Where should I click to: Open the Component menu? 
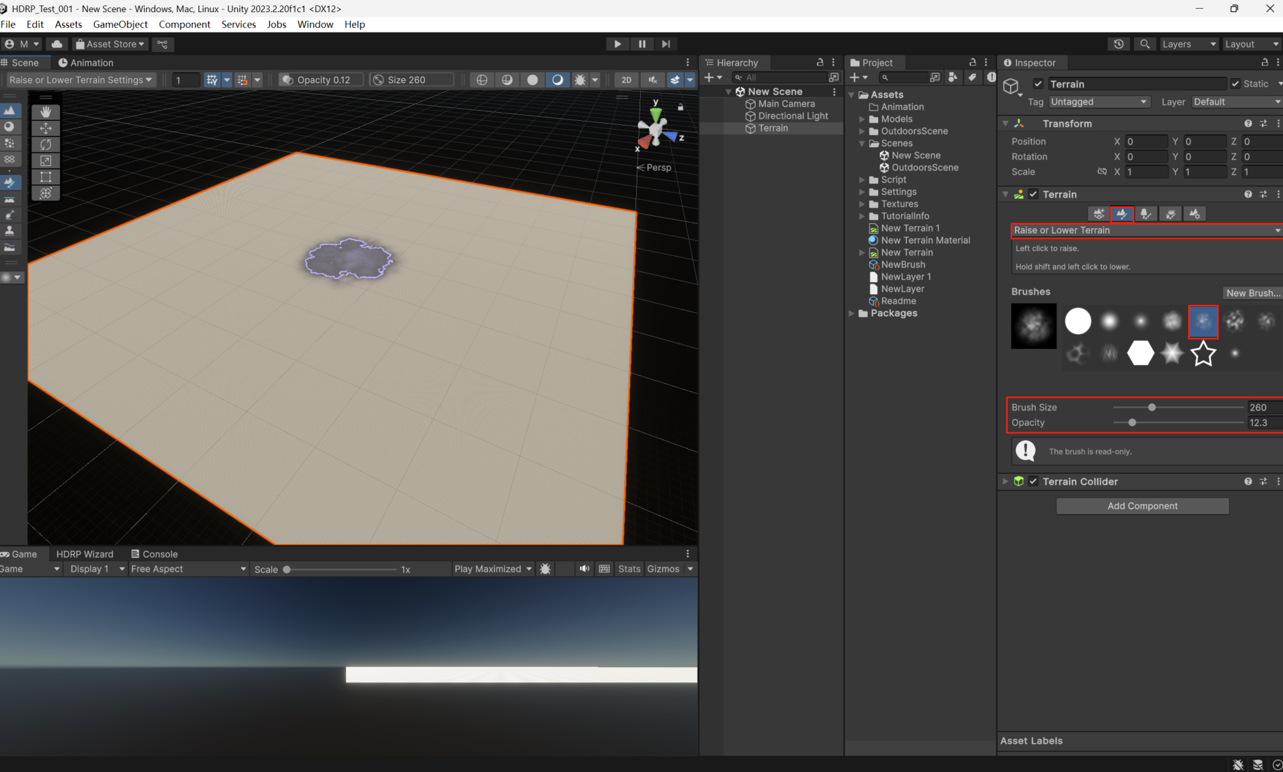tap(184, 24)
